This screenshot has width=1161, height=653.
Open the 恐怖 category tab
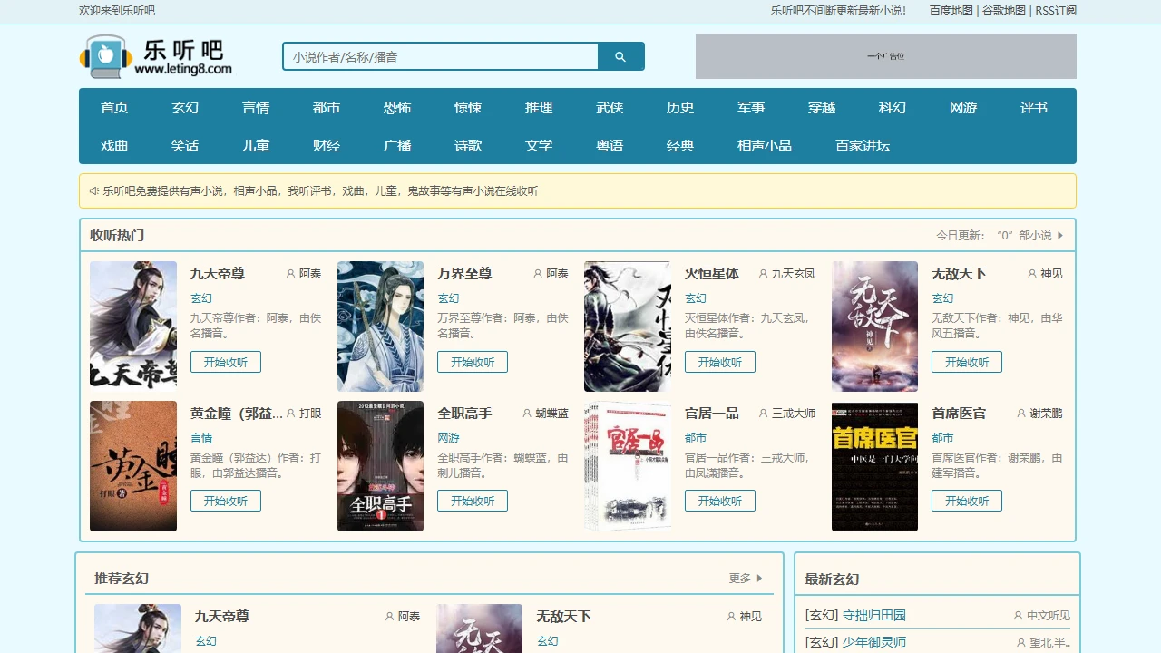pos(397,107)
